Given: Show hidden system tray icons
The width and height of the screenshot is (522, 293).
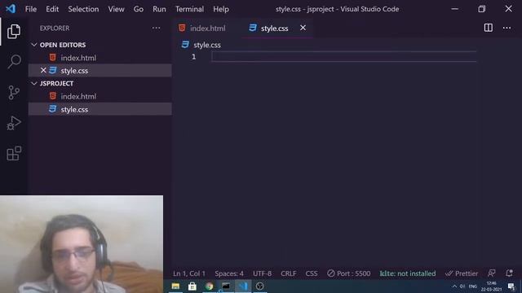Looking at the screenshot, I should click(x=454, y=286).
